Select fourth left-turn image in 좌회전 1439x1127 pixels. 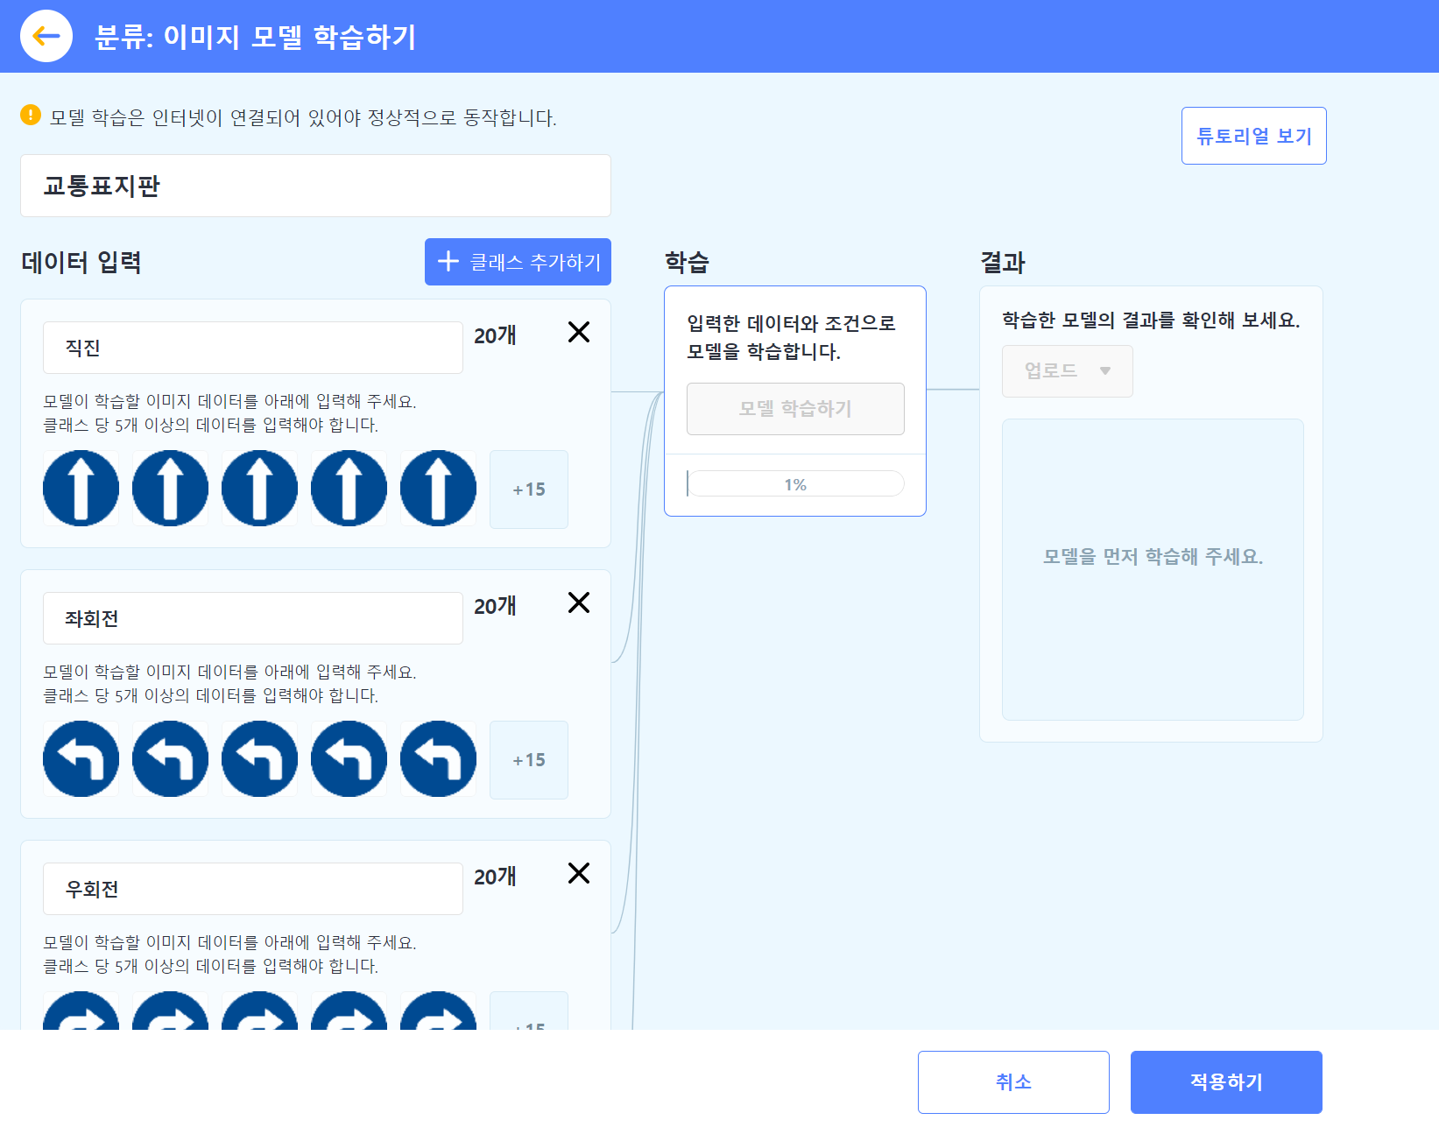coord(349,759)
